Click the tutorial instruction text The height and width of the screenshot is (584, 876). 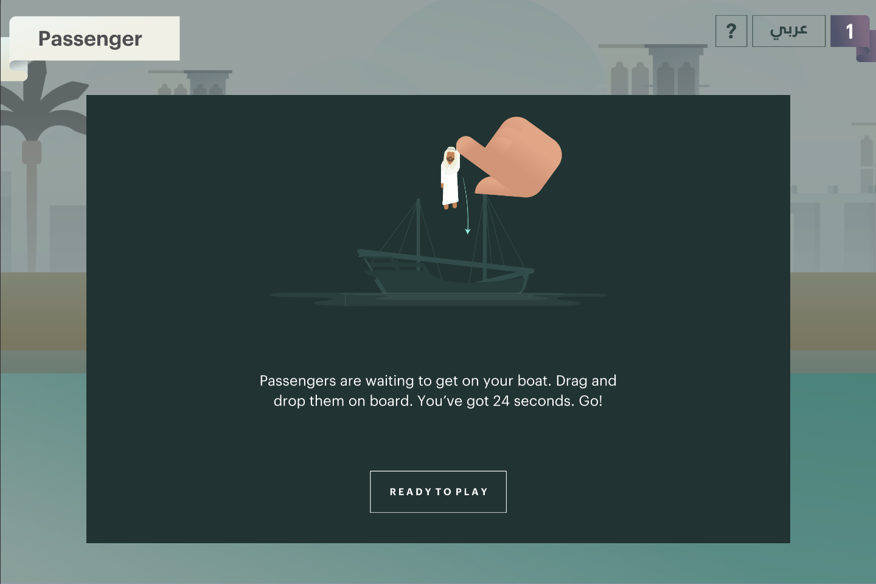pyautogui.click(x=438, y=390)
